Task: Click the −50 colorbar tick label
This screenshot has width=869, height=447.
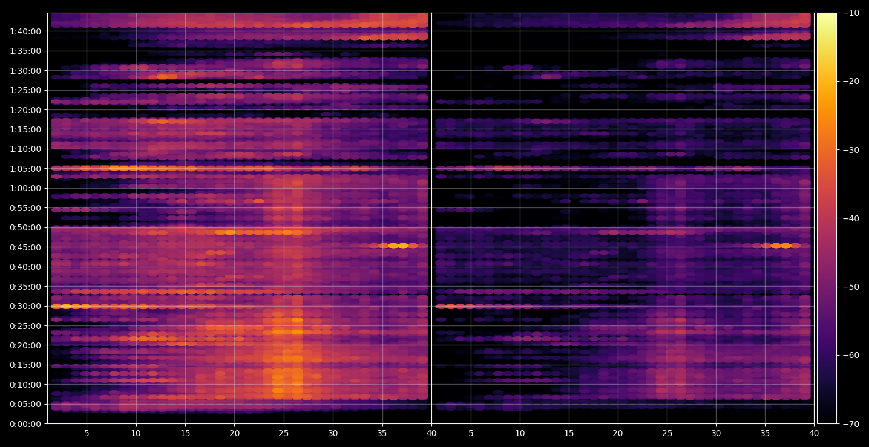Action: point(851,287)
